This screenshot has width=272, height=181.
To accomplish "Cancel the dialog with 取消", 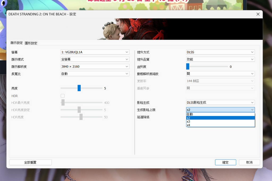I will (249, 162).
